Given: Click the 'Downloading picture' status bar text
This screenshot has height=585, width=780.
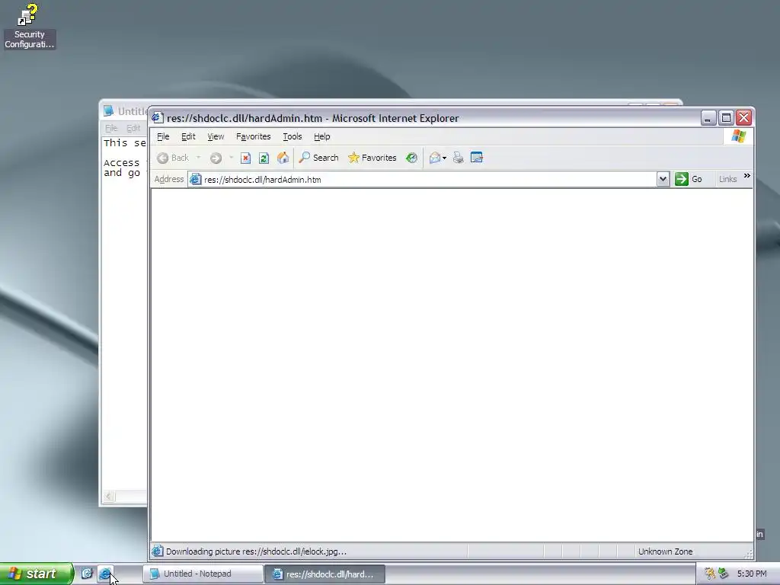Looking at the screenshot, I should pyautogui.click(x=256, y=551).
